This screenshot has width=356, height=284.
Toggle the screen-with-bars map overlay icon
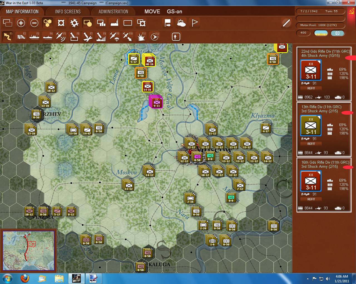pos(101,23)
